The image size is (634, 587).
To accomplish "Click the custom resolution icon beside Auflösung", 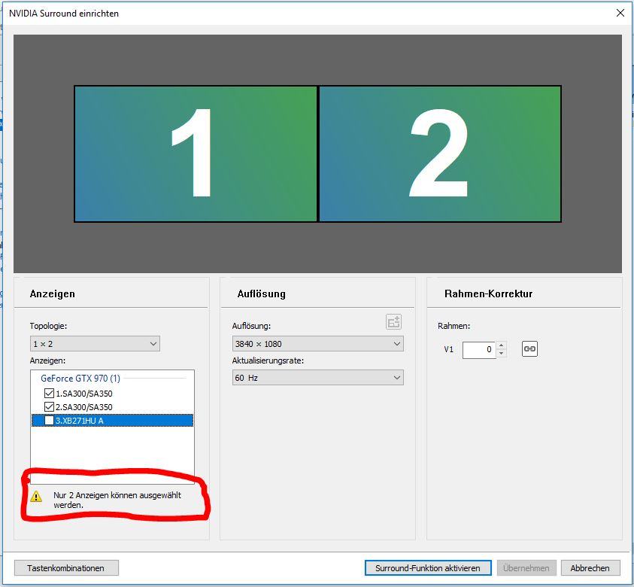I will click(393, 322).
